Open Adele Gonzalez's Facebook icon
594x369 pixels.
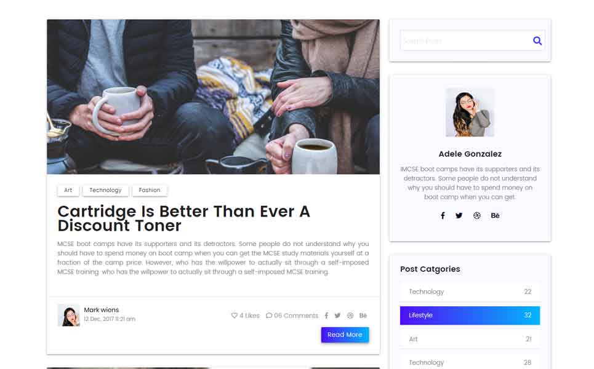tap(443, 216)
